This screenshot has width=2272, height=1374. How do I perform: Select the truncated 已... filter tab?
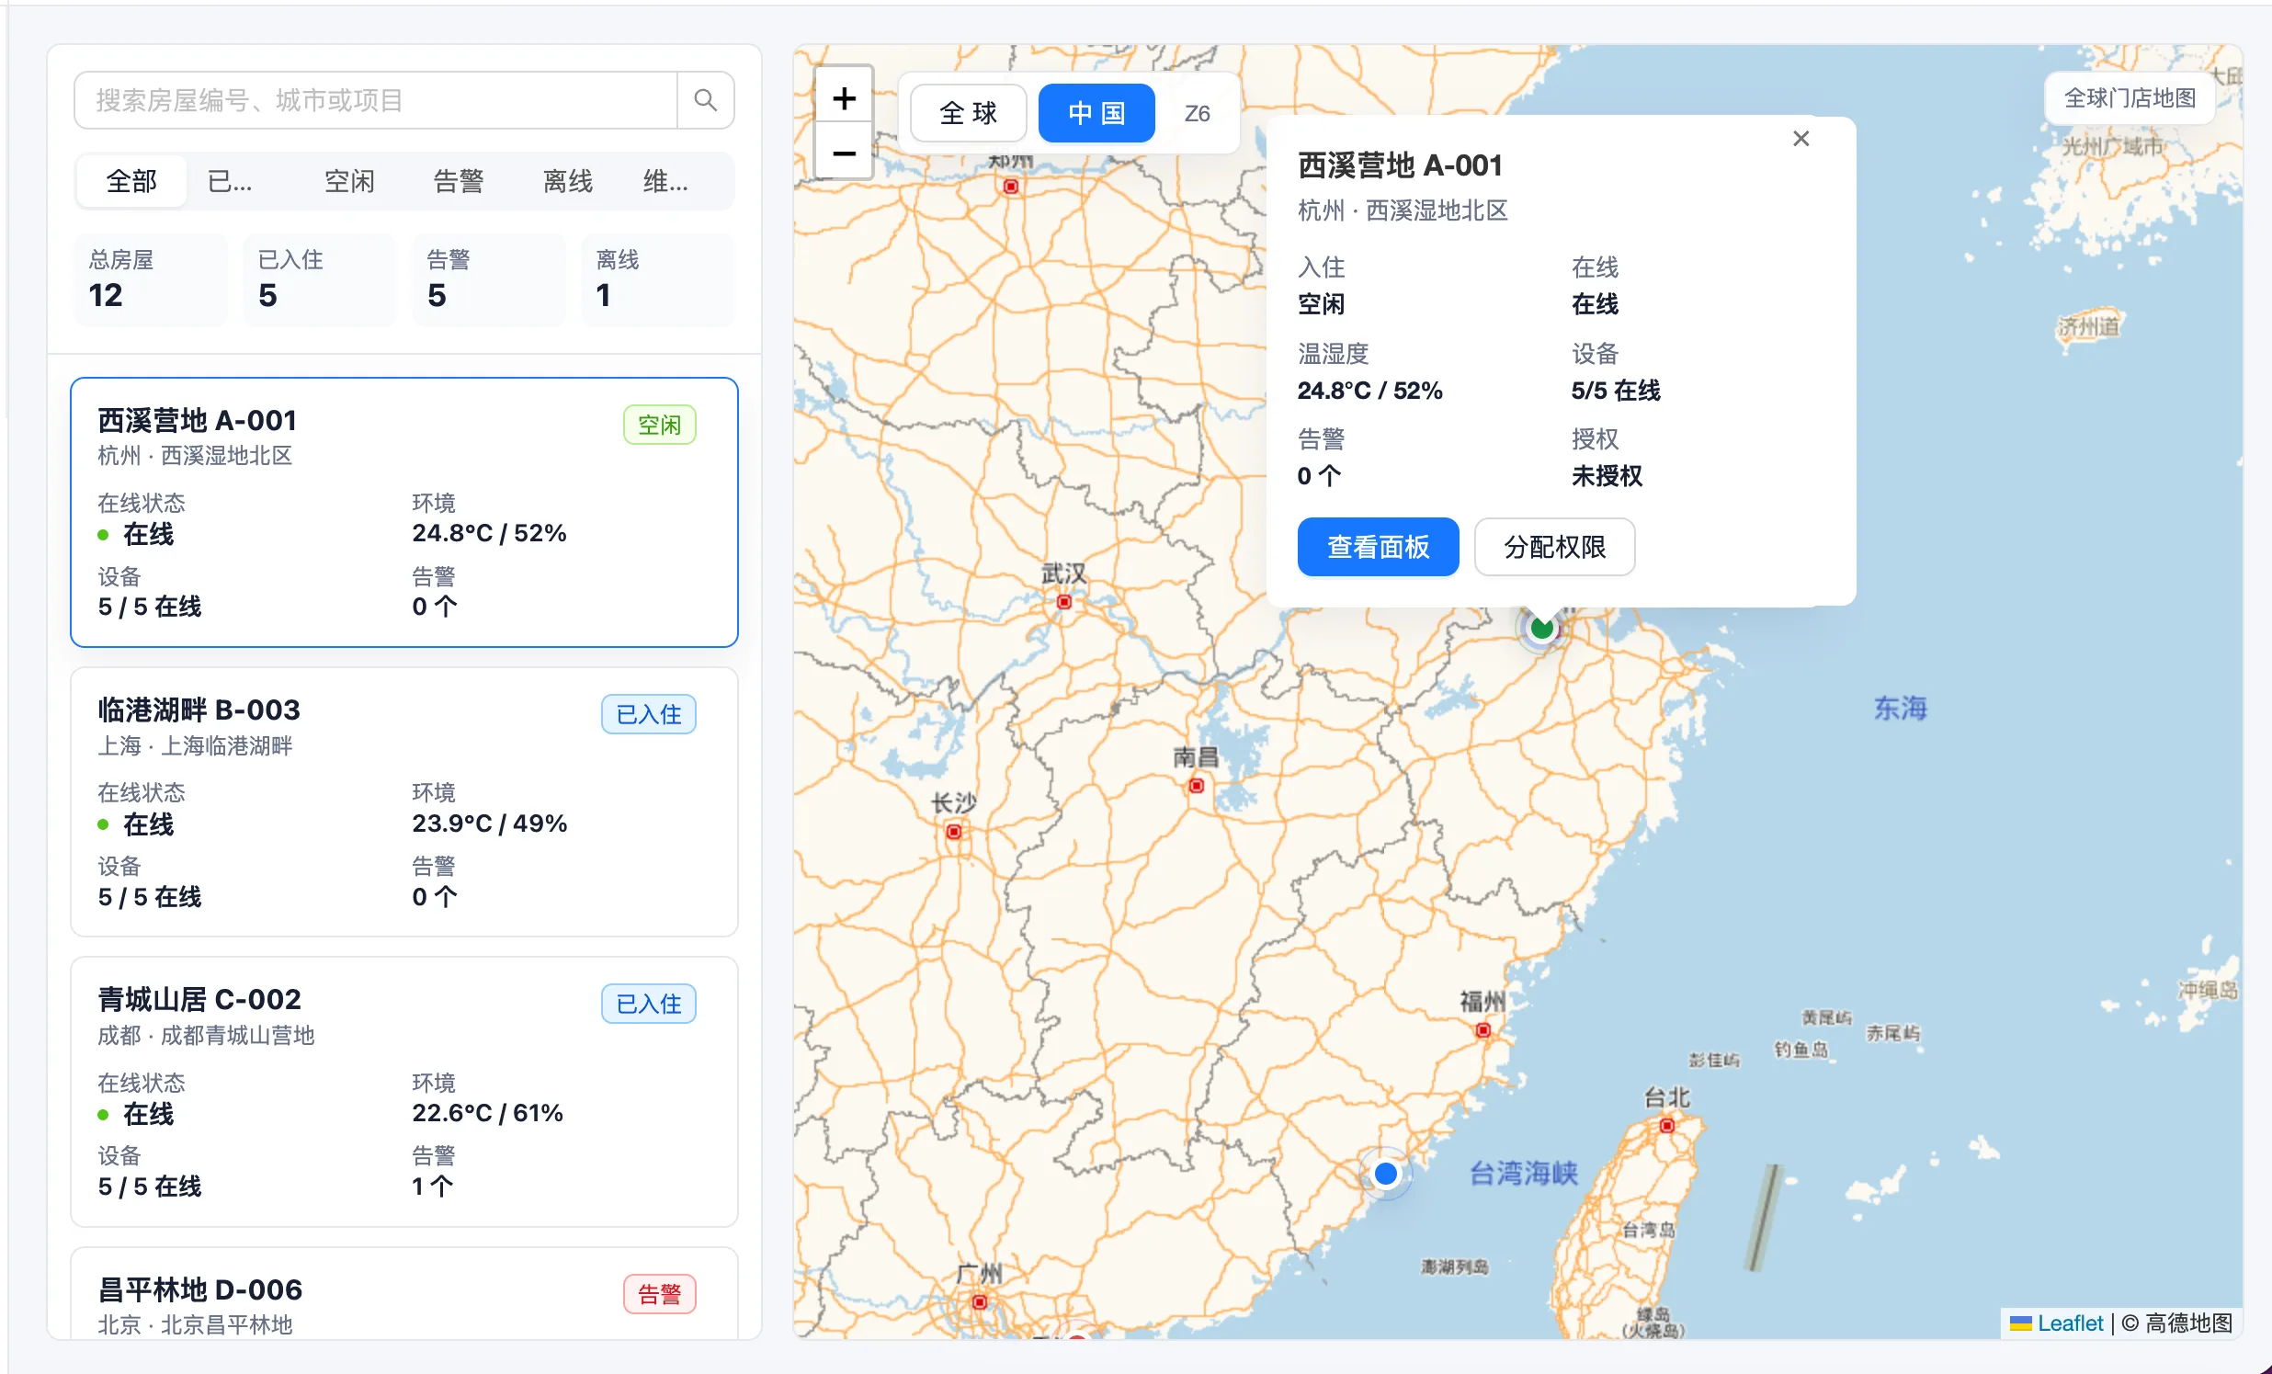click(x=231, y=181)
